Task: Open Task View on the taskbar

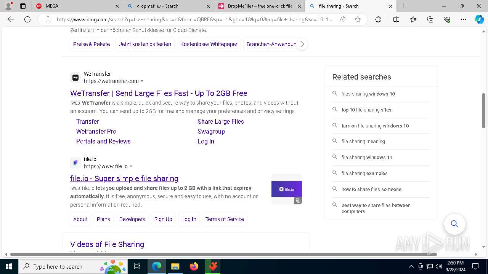Action: tap(137, 266)
